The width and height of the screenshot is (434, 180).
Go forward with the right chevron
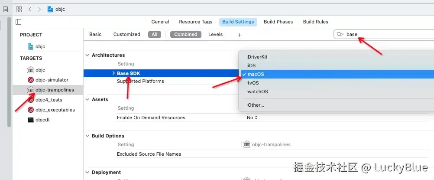point(39,9)
